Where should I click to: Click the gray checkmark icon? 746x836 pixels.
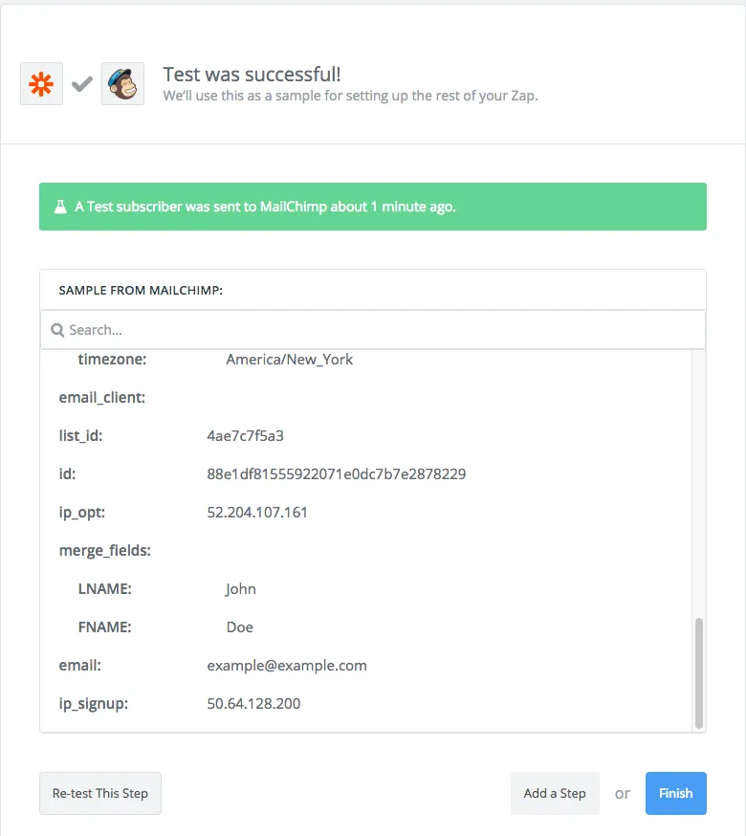pos(82,84)
